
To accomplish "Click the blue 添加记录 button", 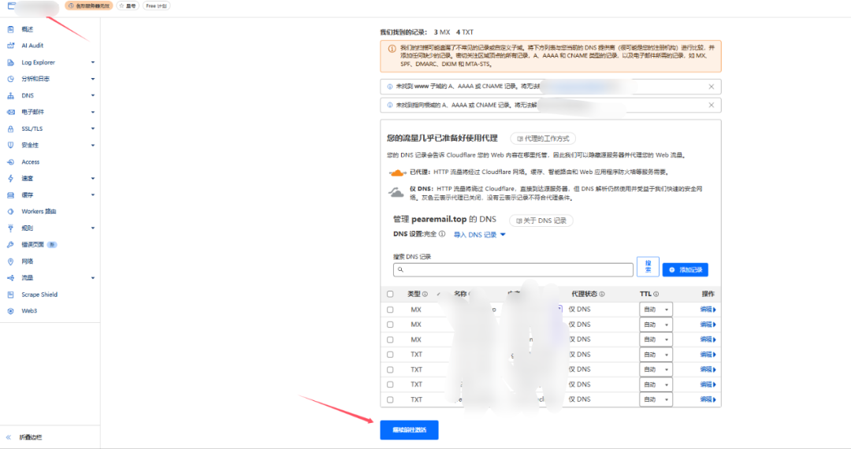I will click(x=685, y=269).
